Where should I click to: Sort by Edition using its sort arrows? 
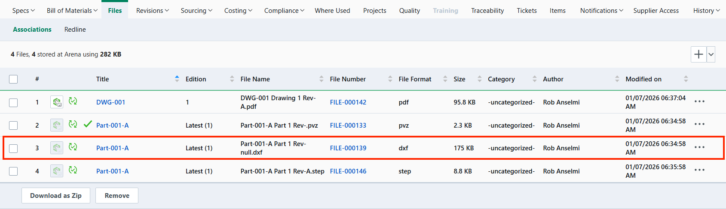[x=232, y=79]
